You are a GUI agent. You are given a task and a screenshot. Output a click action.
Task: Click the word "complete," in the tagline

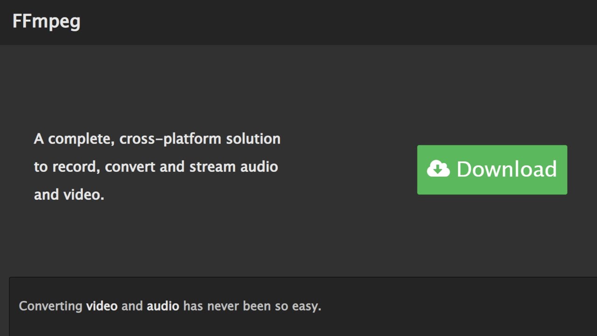pyautogui.click(x=81, y=139)
